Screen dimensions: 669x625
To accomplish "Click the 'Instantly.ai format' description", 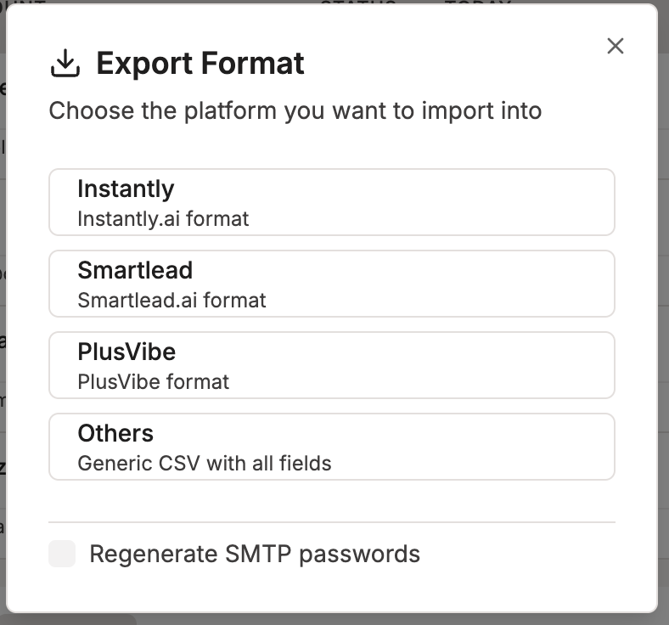I will click(x=163, y=219).
